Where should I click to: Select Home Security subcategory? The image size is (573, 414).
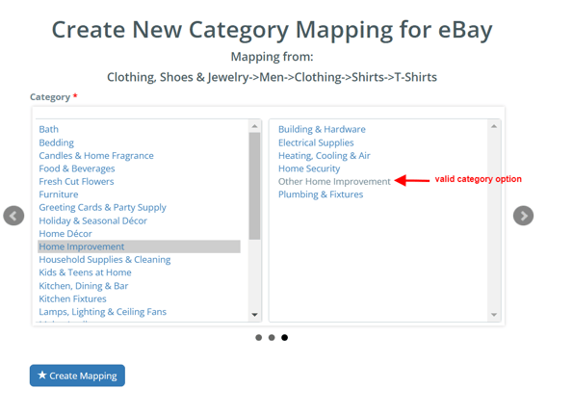coord(309,168)
